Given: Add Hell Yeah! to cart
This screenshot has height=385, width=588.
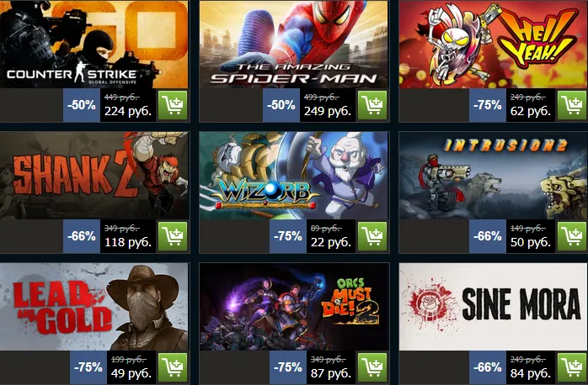Looking at the screenshot, I should (x=572, y=105).
